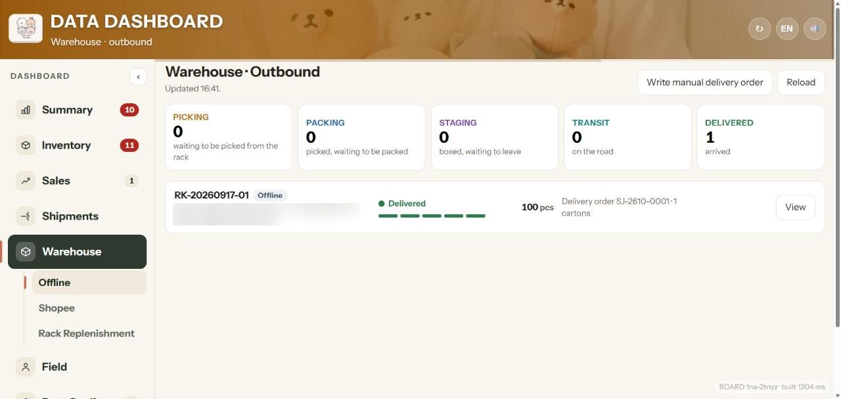
Task: Click the Shipments arrow icon
Action: [26, 216]
